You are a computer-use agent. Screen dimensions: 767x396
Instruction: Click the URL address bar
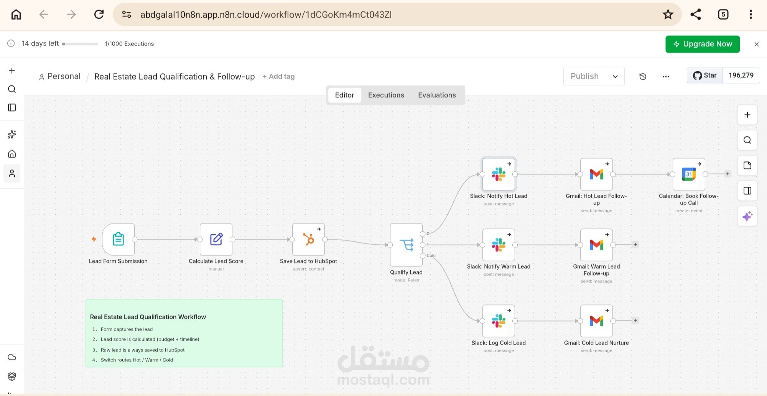tap(397, 15)
